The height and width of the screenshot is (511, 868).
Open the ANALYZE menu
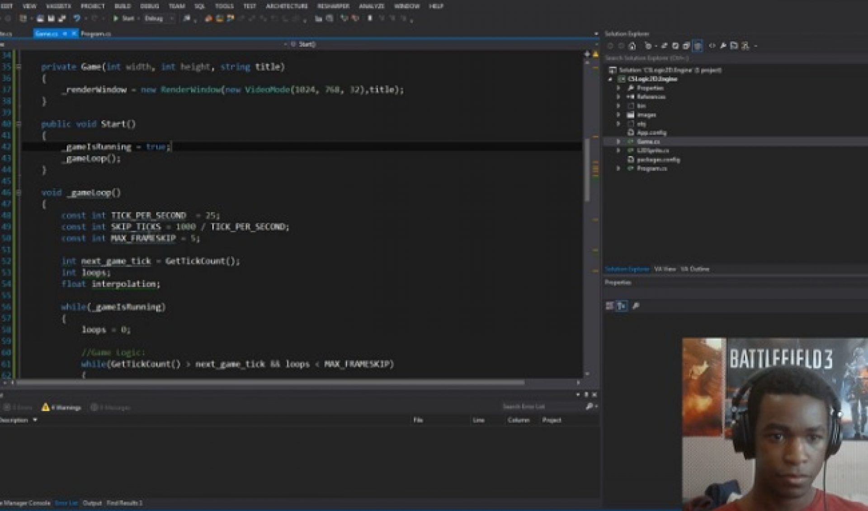coord(372,6)
